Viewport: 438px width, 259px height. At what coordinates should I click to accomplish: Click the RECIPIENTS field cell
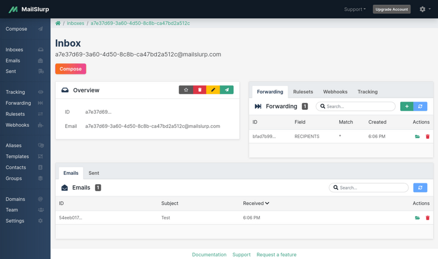(307, 137)
